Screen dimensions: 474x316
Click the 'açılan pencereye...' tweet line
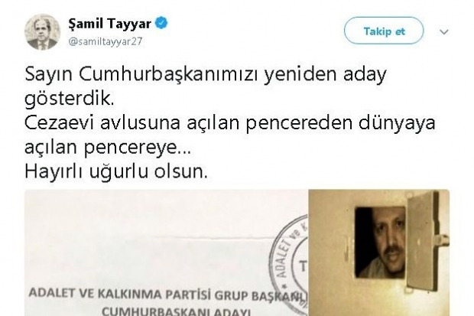108,148
